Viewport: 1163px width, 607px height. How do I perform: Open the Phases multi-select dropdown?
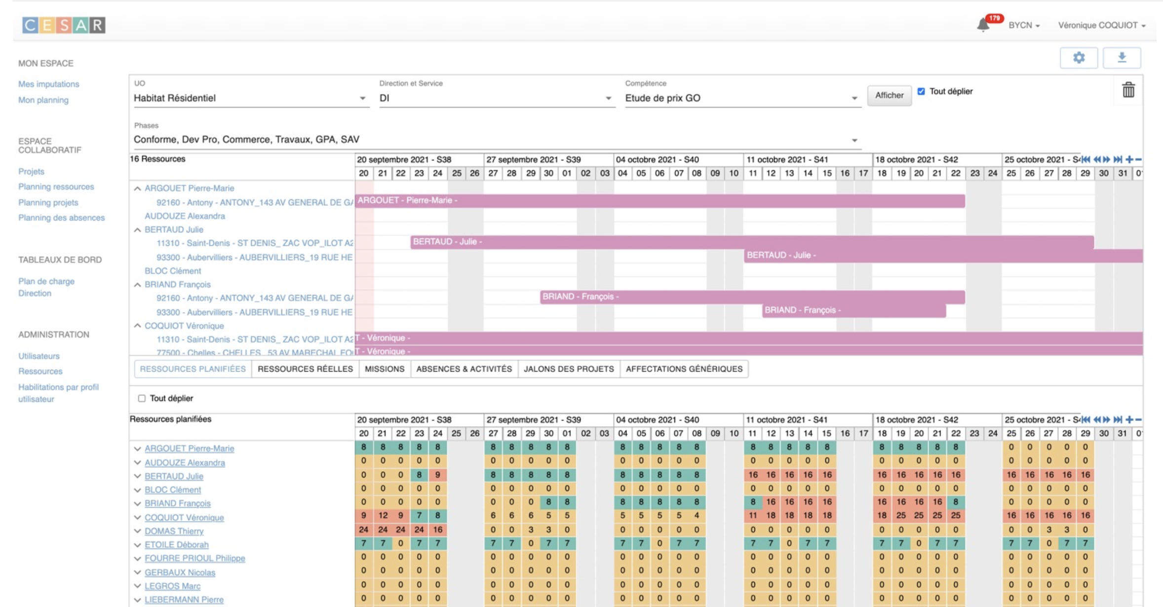tap(497, 140)
